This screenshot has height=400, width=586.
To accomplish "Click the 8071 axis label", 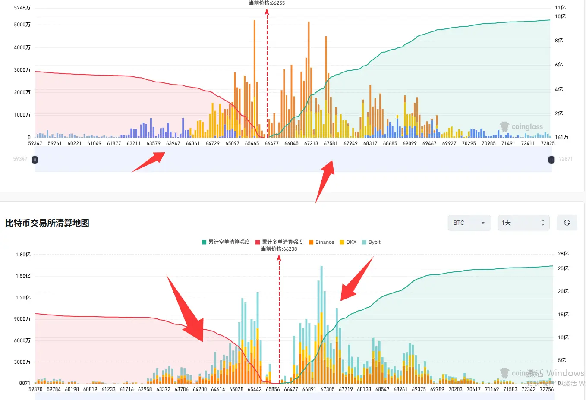I will [x=25, y=383].
